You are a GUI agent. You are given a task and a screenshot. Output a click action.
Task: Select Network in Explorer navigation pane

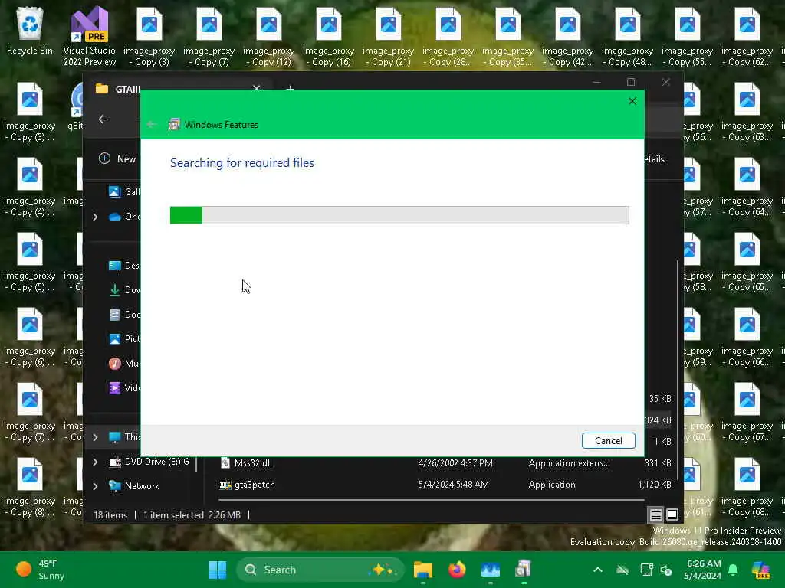click(134, 486)
